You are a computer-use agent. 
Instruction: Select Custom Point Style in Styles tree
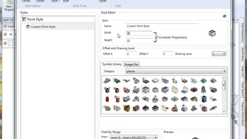[60, 27]
